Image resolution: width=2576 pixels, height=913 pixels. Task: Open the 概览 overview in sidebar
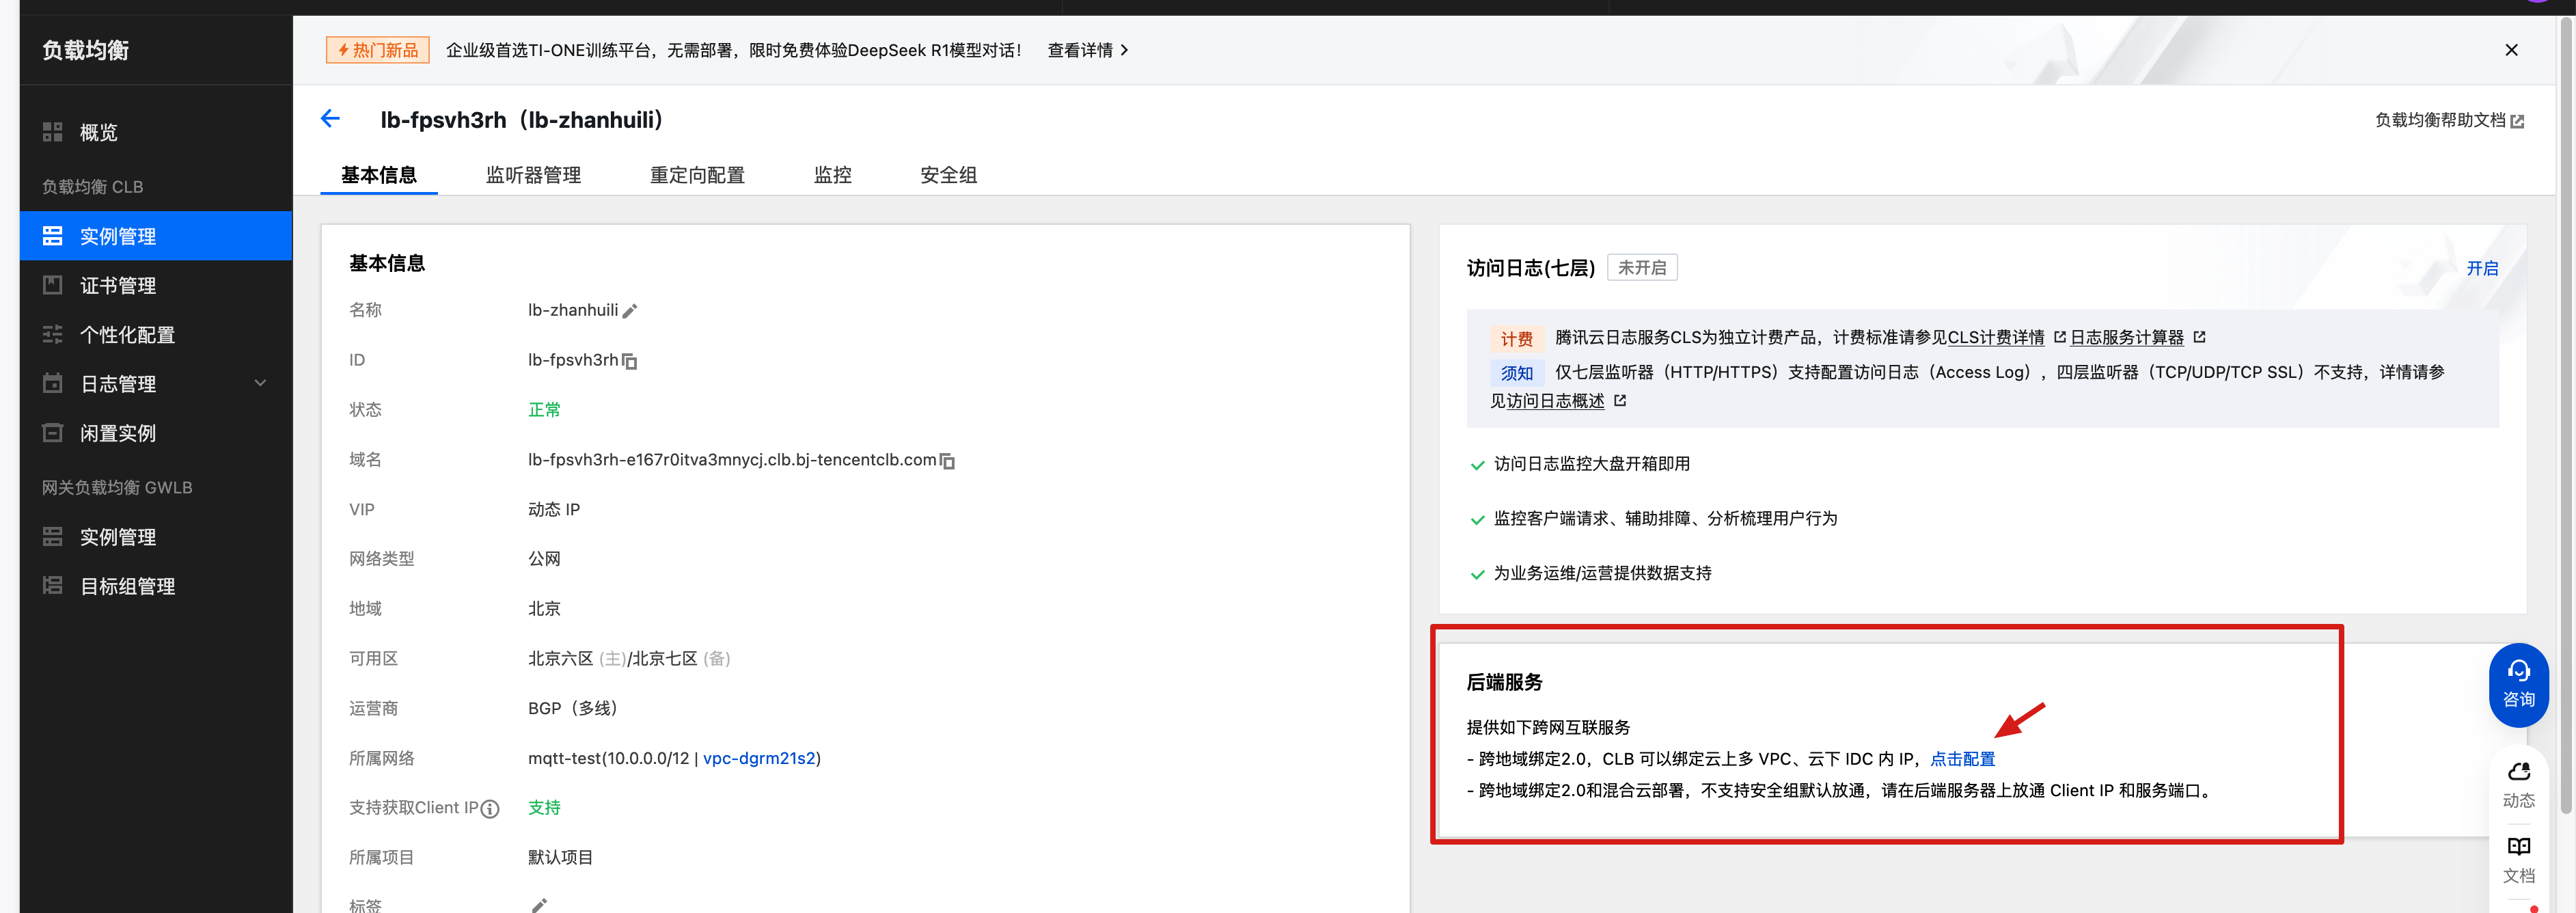coord(98,132)
